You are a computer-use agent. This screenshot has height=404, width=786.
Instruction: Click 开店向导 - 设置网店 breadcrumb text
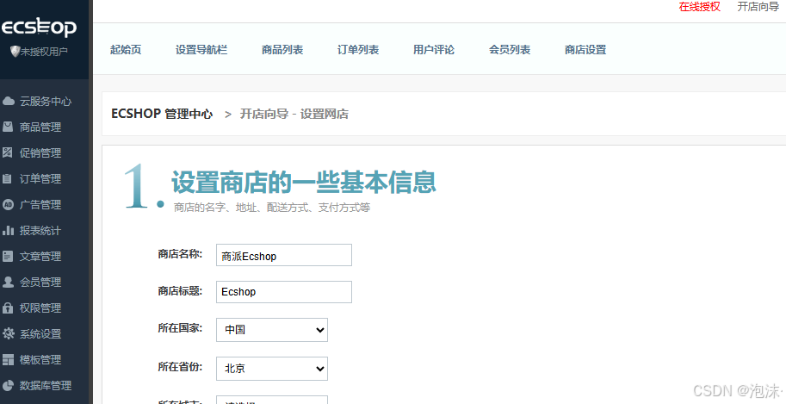click(294, 114)
